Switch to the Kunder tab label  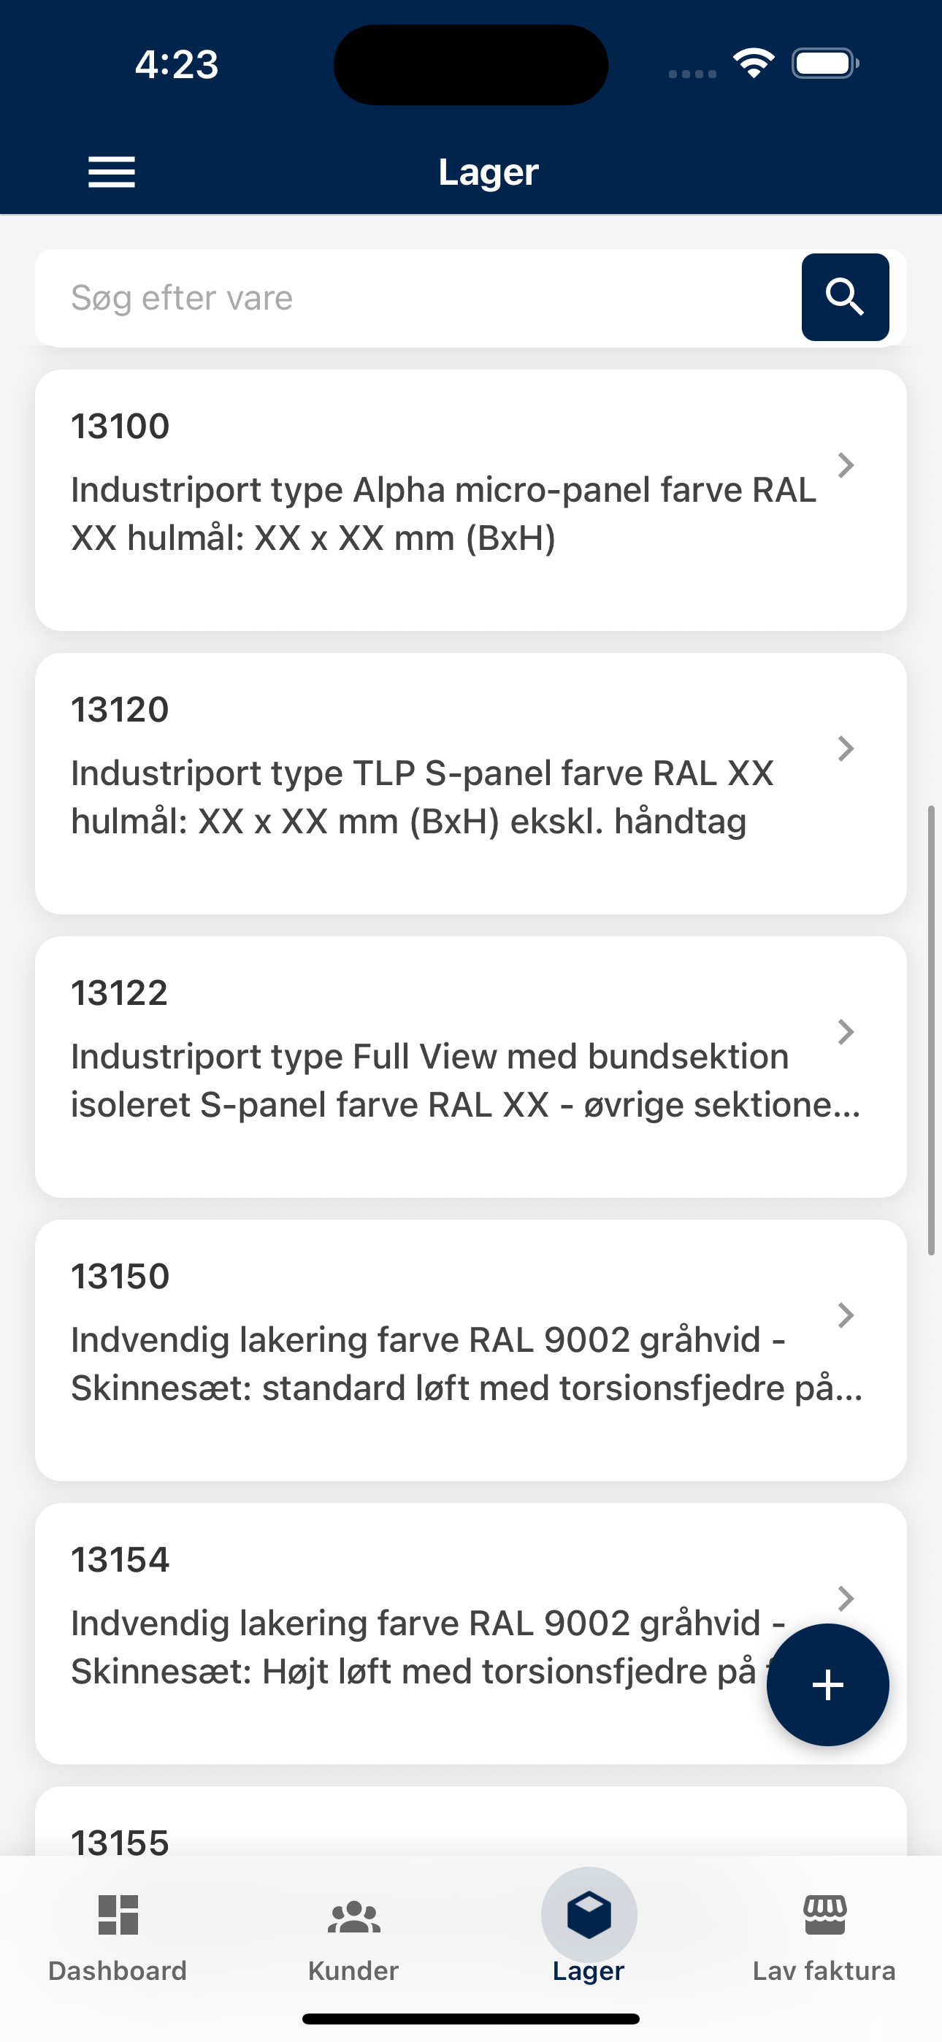coord(353,1970)
